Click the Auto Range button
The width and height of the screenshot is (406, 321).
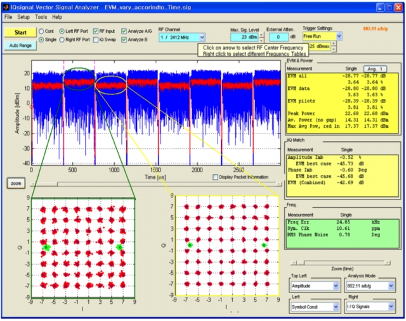pos(20,46)
